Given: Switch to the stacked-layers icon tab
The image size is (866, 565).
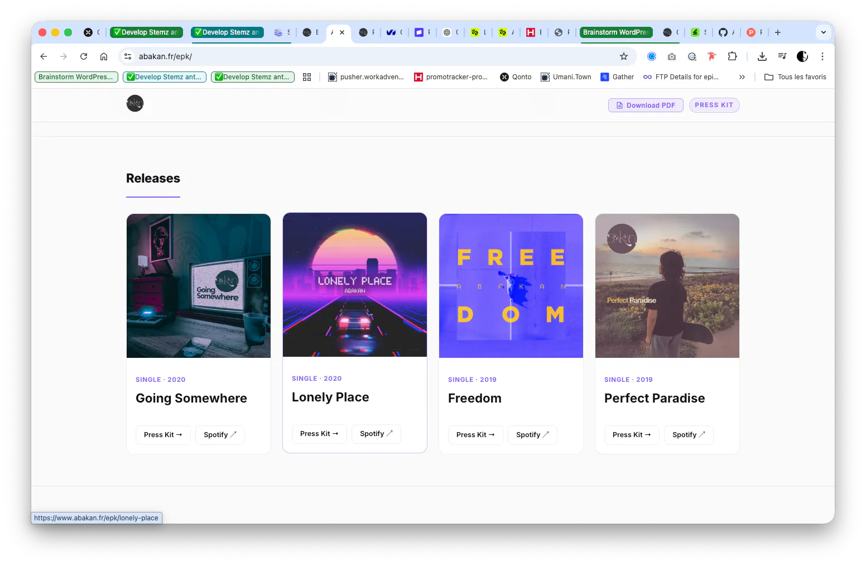Looking at the screenshot, I should point(282,32).
